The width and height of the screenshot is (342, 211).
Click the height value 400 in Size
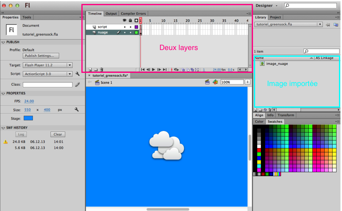click(47, 110)
